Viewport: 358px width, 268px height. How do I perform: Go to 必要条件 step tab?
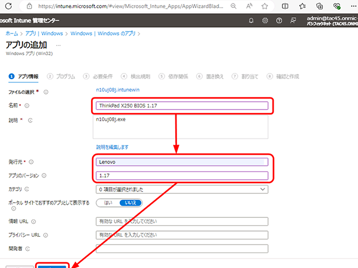click(98, 76)
